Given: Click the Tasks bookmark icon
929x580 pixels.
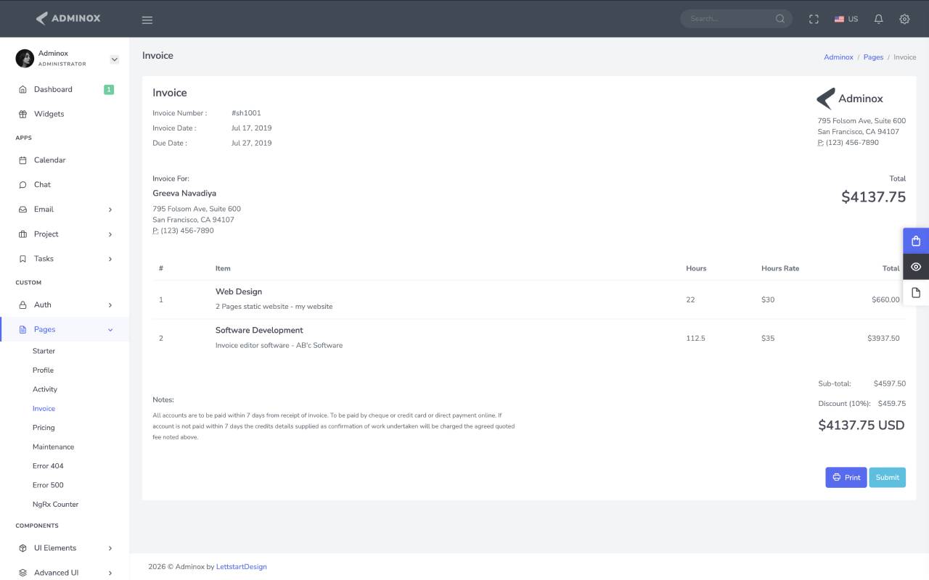Looking at the screenshot, I should click(x=22, y=259).
